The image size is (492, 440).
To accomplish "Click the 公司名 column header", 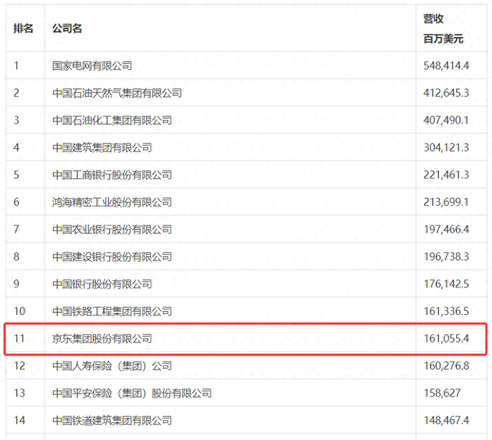I will [67, 28].
